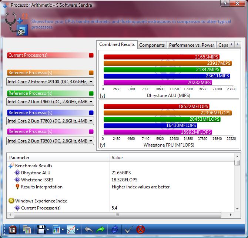Viewport: 248px width, 238px height.
Task: Toggle the green Reference Processor swatch
Action: point(91,93)
